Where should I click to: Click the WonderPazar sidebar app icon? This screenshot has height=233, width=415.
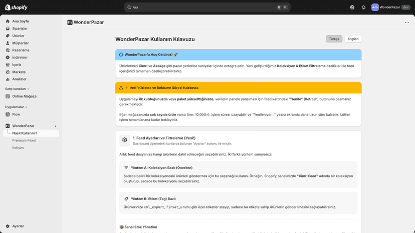(8, 126)
